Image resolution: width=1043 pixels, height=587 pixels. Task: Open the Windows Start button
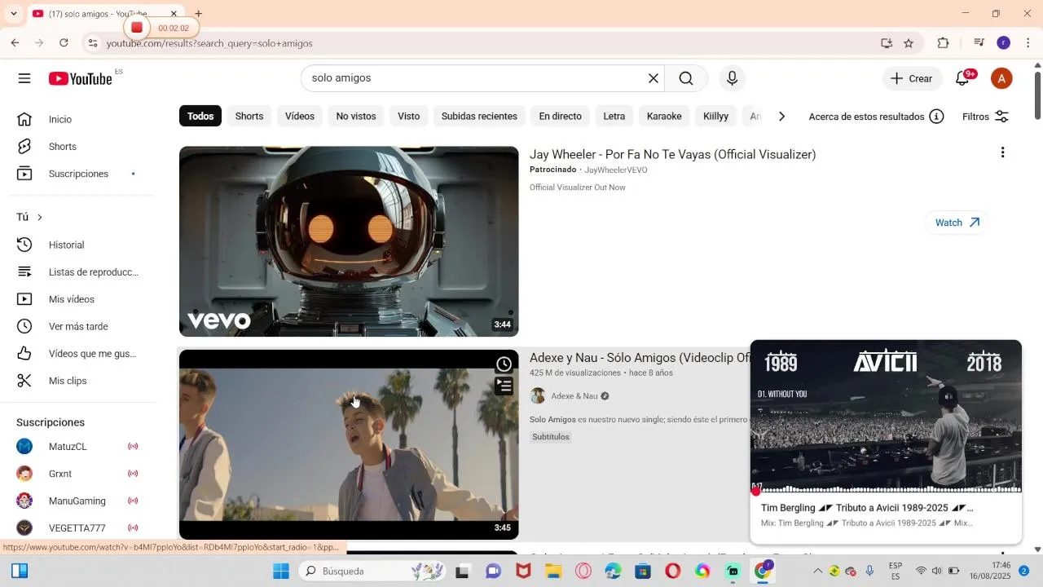click(281, 571)
